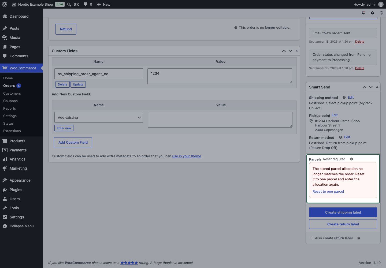Viewport: 386px width, 268px height.
Task: Click the new custom field value textarea
Action: (220, 120)
